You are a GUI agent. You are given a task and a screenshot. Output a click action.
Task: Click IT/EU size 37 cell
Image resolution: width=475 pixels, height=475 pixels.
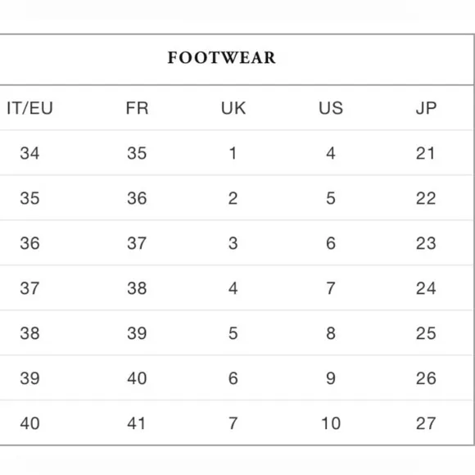point(29,288)
